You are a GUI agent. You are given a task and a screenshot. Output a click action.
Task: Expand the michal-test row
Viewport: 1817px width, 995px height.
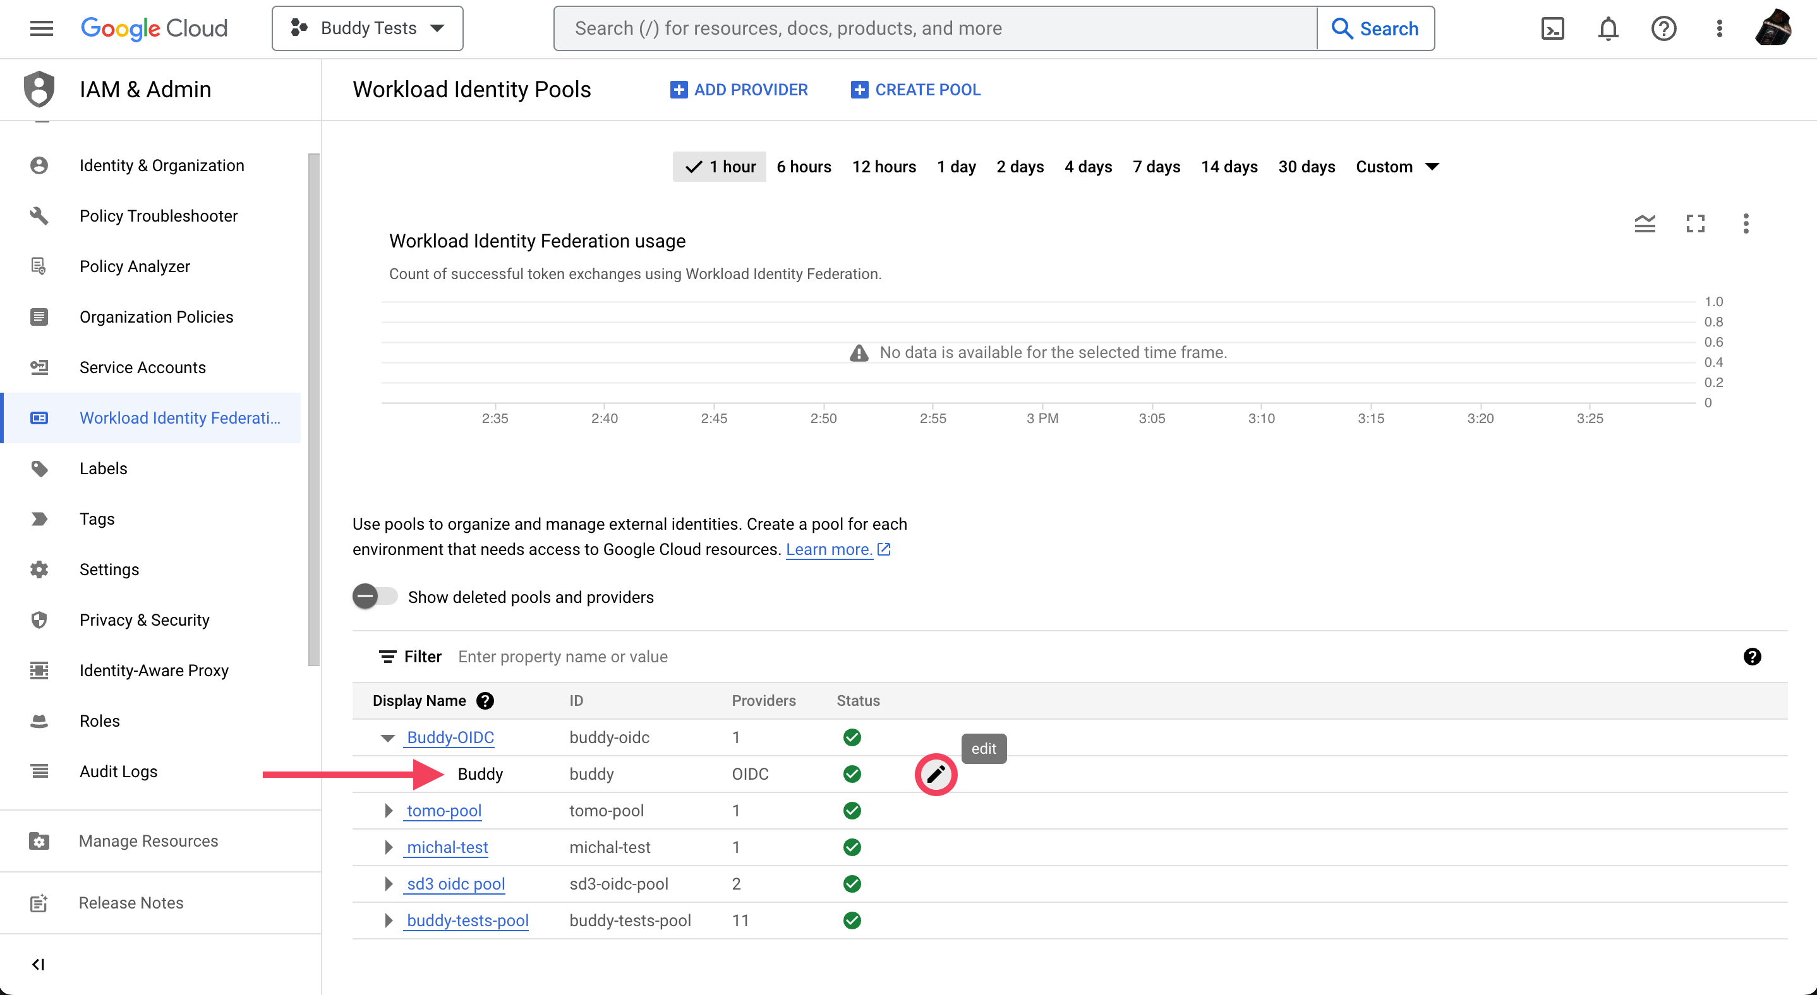coord(388,847)
